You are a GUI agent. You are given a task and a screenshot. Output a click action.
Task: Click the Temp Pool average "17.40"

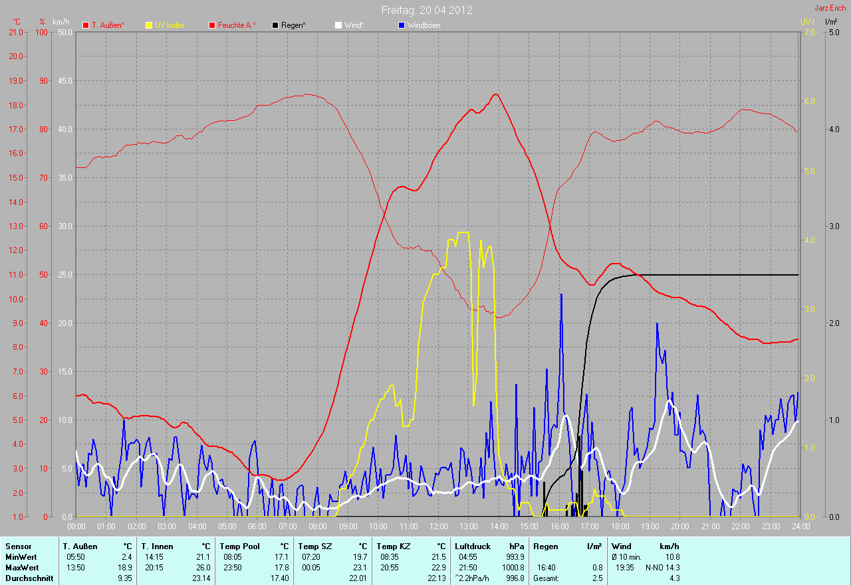coord(279,578)
